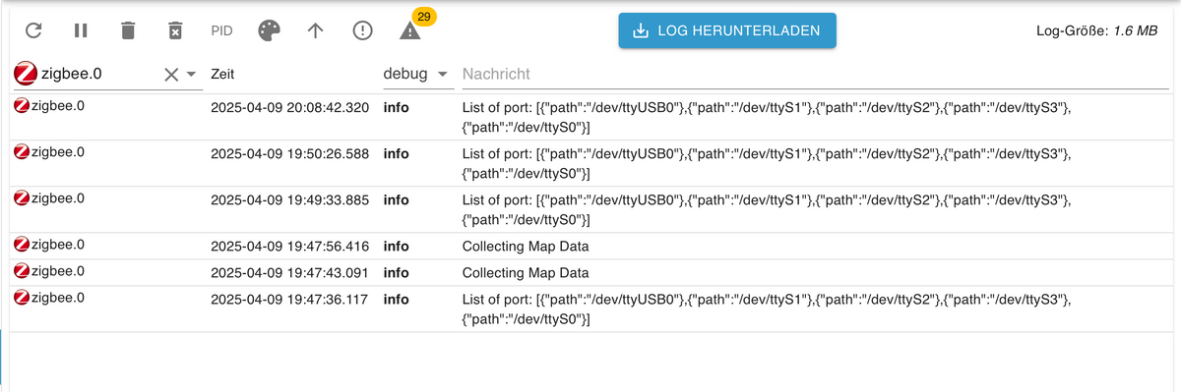The height and width of the screenshot is (392, 1181).
Task: Select log row at 20:08:42.320
Action: tap(590, 116)
